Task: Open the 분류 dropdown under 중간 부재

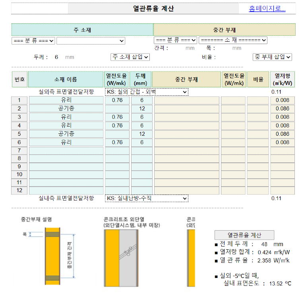Action: [x=175, y=40]
